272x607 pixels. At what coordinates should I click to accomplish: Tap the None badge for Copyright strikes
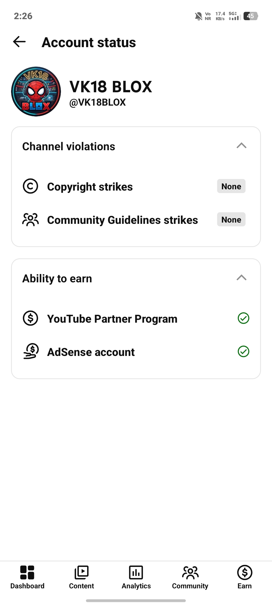[231, 186]
